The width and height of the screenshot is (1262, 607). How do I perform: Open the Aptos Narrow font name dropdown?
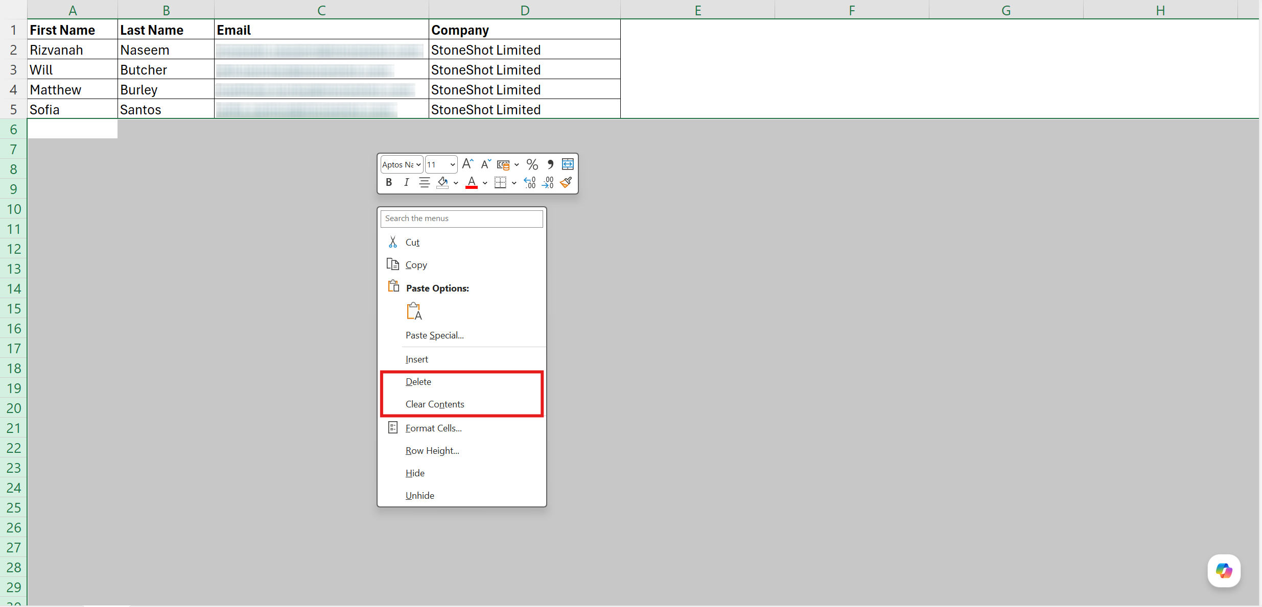(418, 164)
